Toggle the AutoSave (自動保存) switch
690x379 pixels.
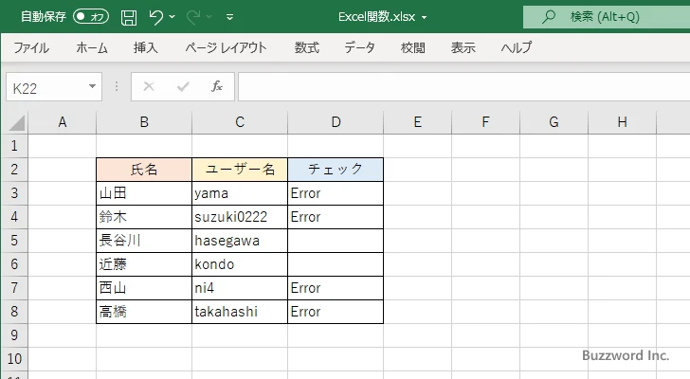click(90, 17)
